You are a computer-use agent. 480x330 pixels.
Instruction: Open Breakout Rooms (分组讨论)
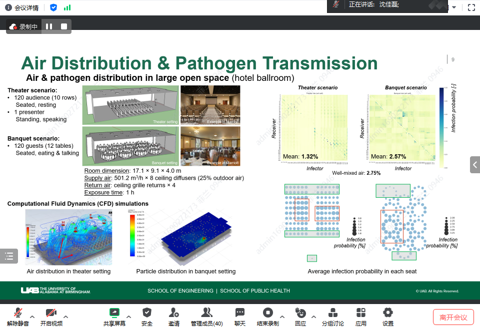tap(332, 313)
